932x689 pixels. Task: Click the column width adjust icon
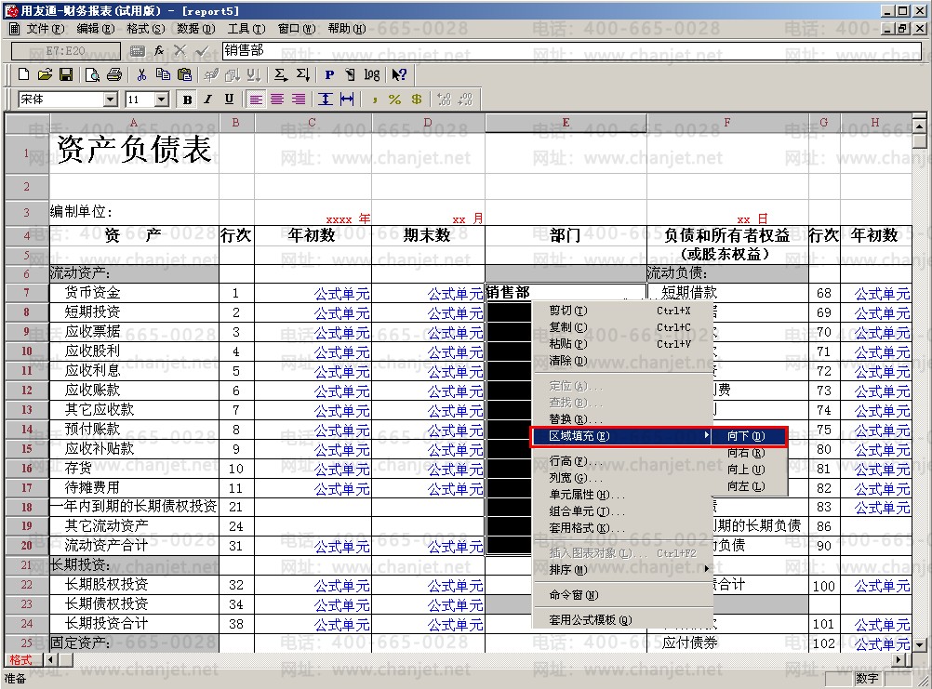point(347,99)
